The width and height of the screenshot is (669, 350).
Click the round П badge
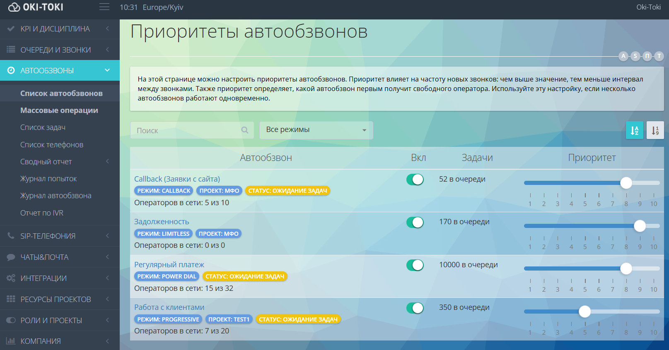(647, 56)
